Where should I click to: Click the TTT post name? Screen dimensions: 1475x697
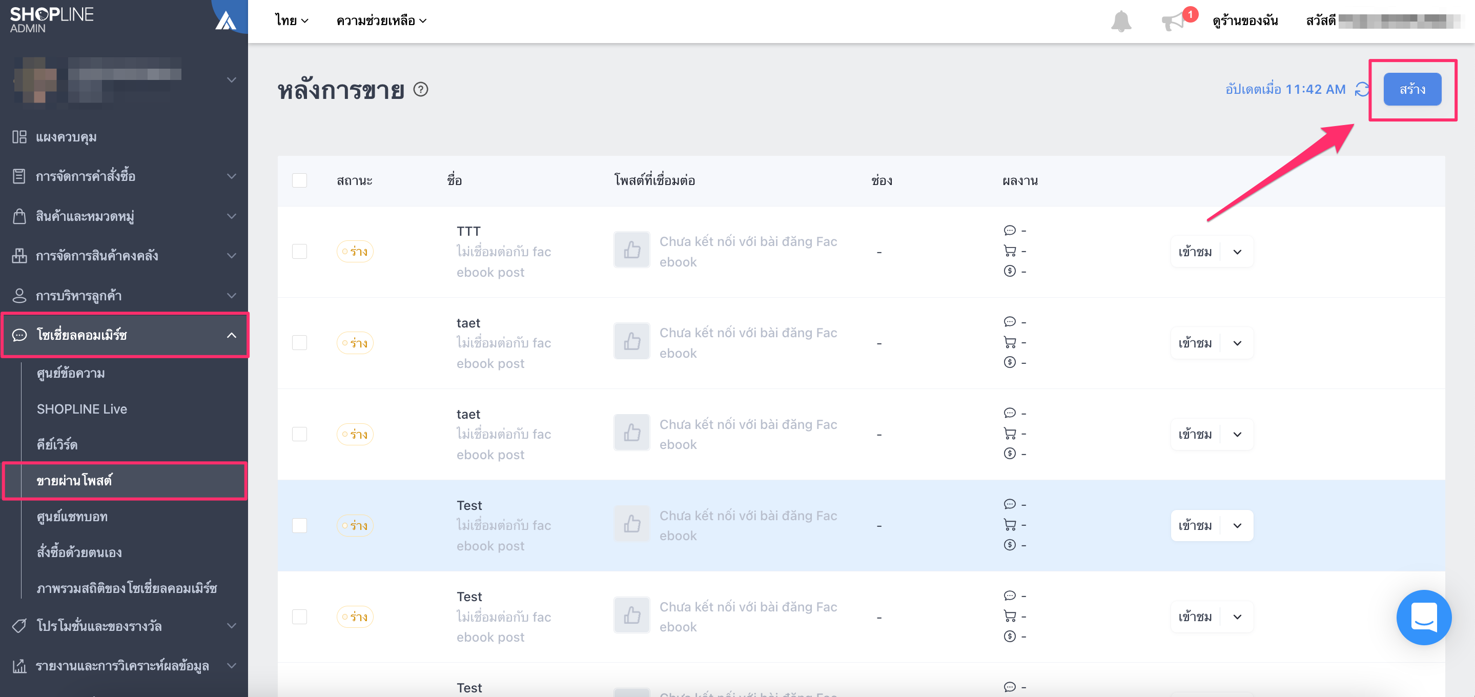coord(468,231)
